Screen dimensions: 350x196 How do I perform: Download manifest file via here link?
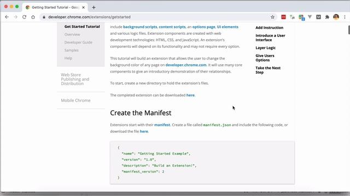coord(144,131)
